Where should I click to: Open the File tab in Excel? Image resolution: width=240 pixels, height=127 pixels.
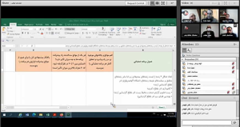5,25
